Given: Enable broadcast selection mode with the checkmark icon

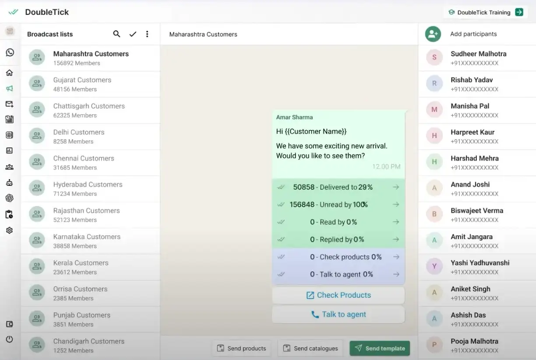Looking at the screenshot, I should pyautogui.click(x=133, y=34).
